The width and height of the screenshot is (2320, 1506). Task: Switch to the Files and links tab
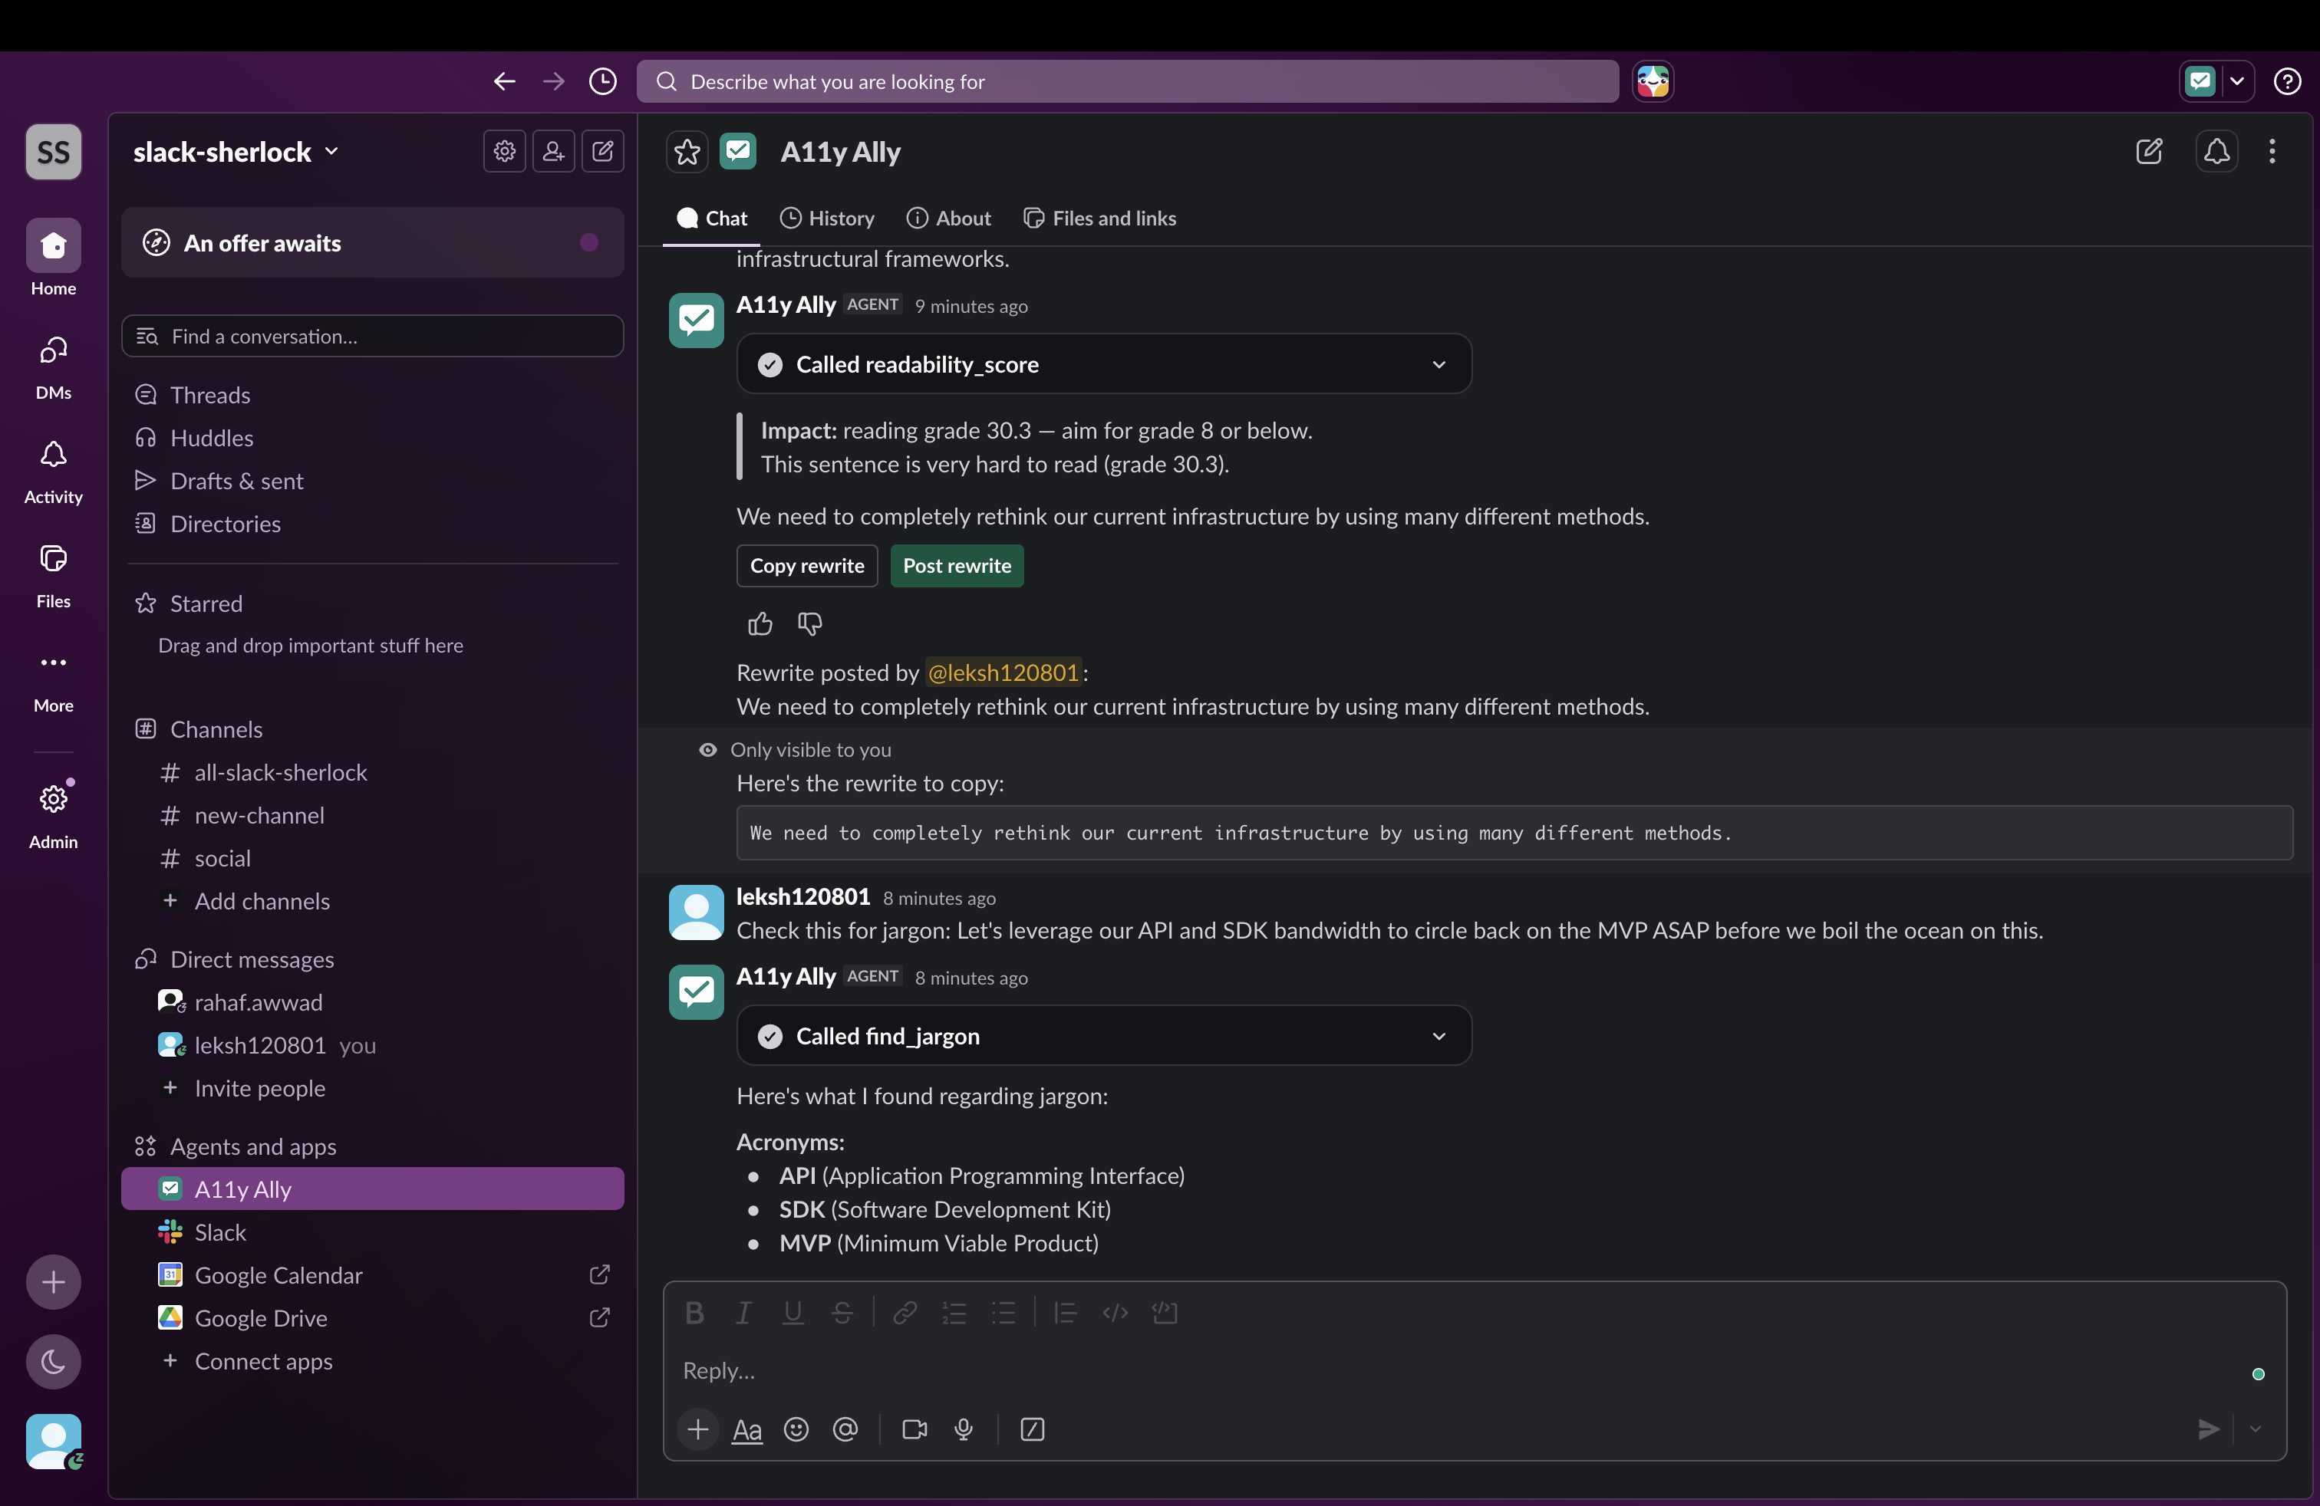(x=1099, y=219)
